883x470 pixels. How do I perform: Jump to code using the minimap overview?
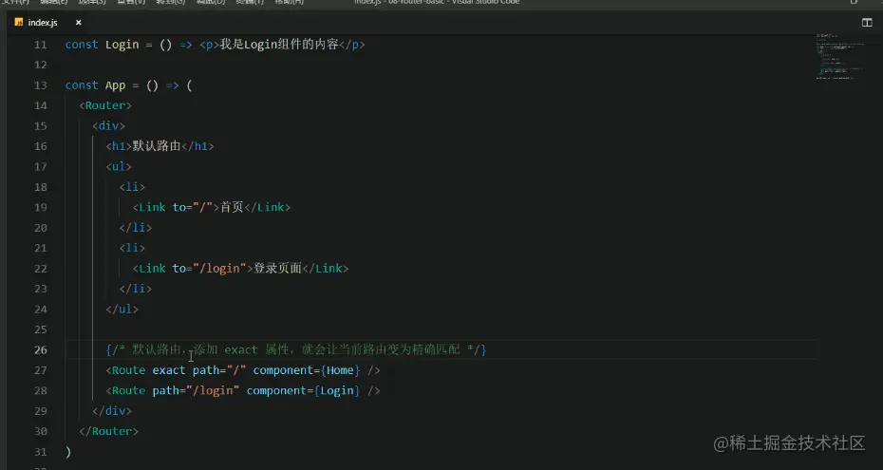pyautogui.click(x=841, y=57)
